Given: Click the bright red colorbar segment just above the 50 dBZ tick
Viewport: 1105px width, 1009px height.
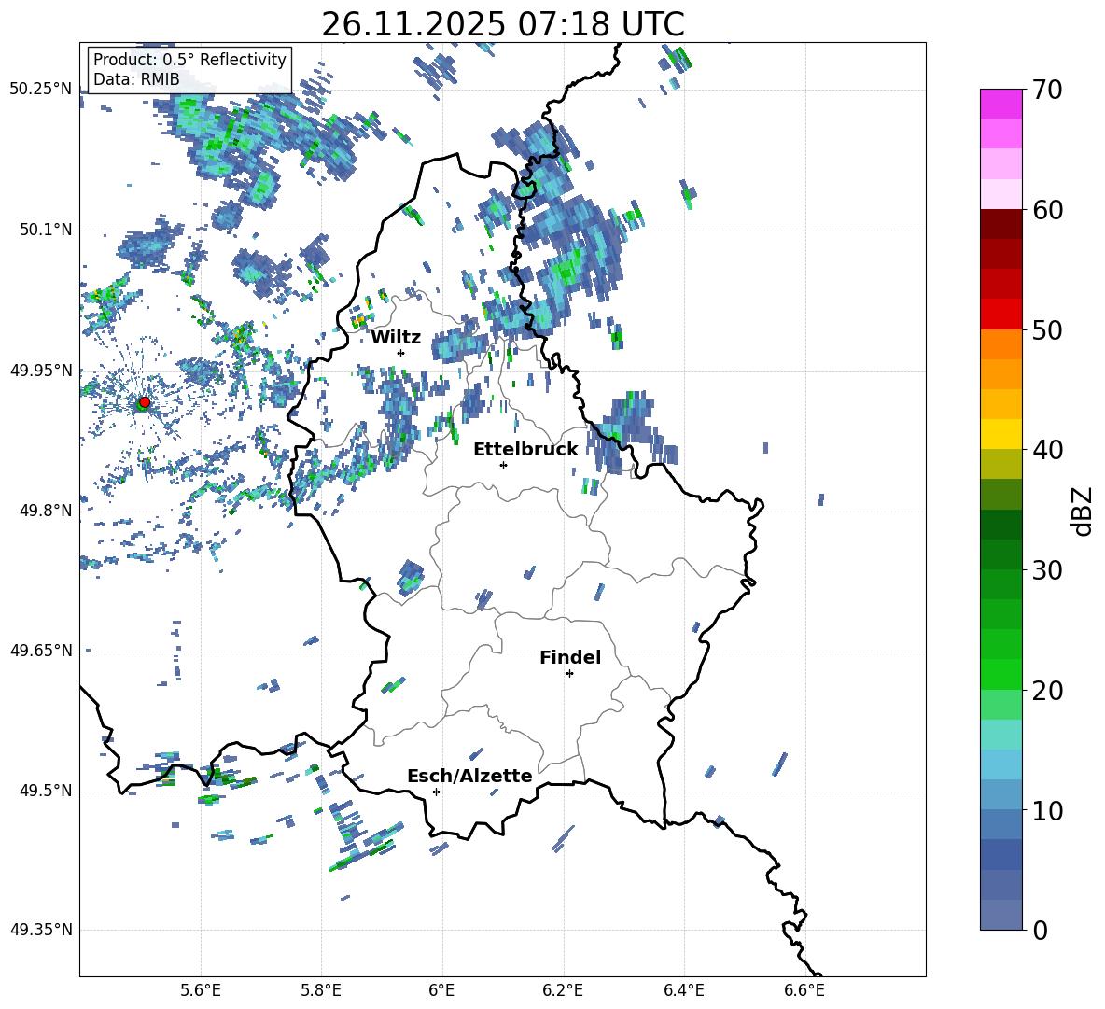Looking at the screenshot, I should click(1000, 315).
